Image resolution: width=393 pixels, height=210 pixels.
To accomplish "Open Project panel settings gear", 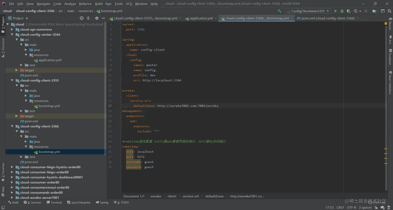I will [97, 18].
